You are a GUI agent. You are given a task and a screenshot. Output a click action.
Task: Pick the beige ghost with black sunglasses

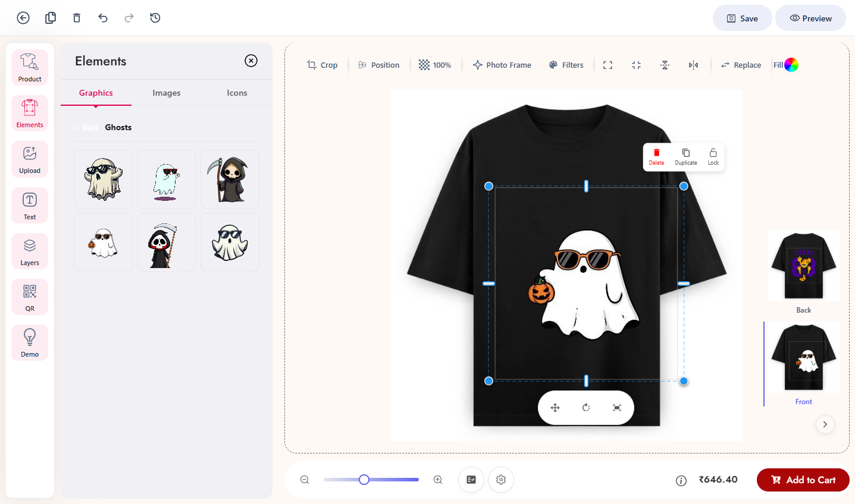point(104,179)
